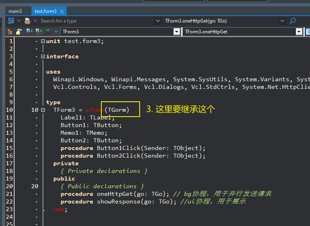Click the Unit navigation icon
The height and width of the screenshot is (226, 310).
[x=48, y=32]
